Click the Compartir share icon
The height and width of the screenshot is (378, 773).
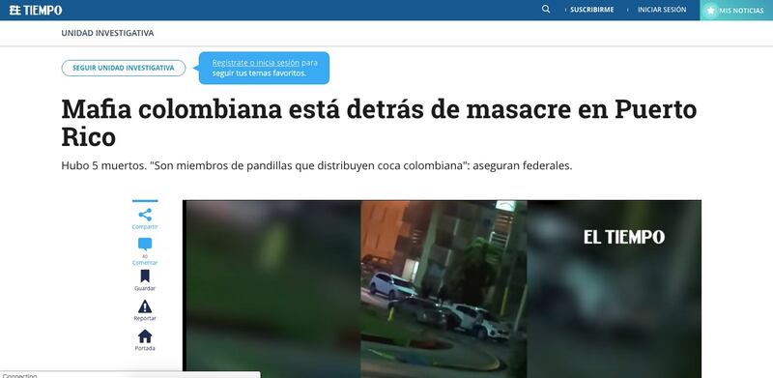(x=145, y=215)
